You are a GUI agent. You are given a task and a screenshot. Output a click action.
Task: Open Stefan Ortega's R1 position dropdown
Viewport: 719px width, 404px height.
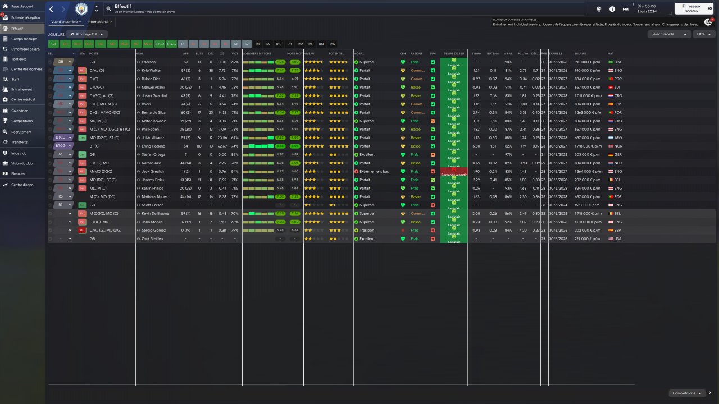click(x=63, y=154)
